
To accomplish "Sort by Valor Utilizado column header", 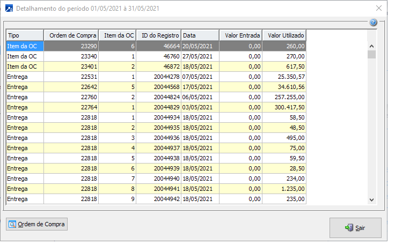I will pyautogui.click(x=284, y=35).
